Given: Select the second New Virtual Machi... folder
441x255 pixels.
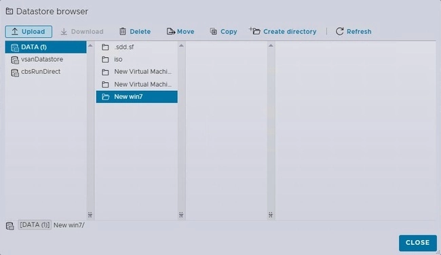Looking at the screenshot, I should click(136, 84).
